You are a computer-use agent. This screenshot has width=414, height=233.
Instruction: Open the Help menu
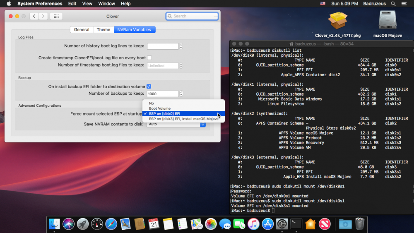pyautogui.click(x=126, y=4)
